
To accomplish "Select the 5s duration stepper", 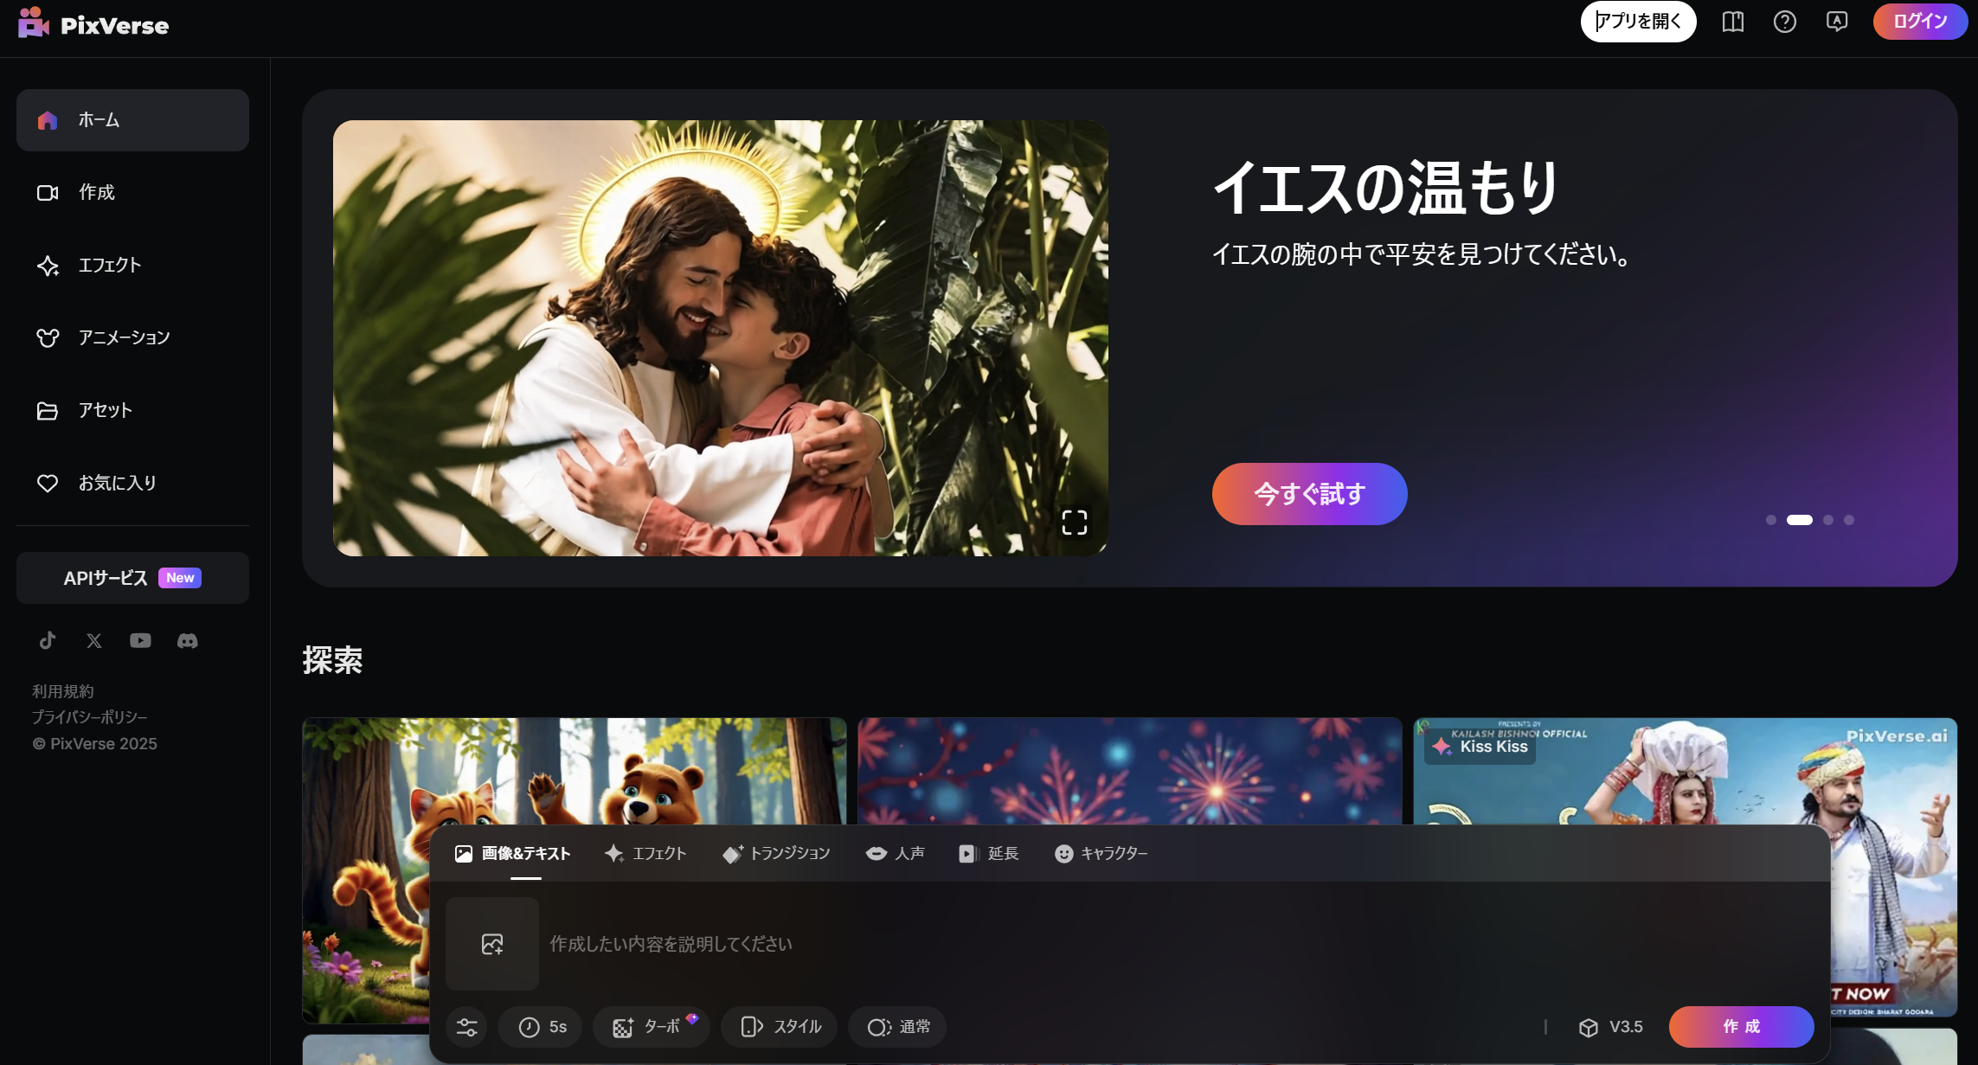I will (543, 1026).
